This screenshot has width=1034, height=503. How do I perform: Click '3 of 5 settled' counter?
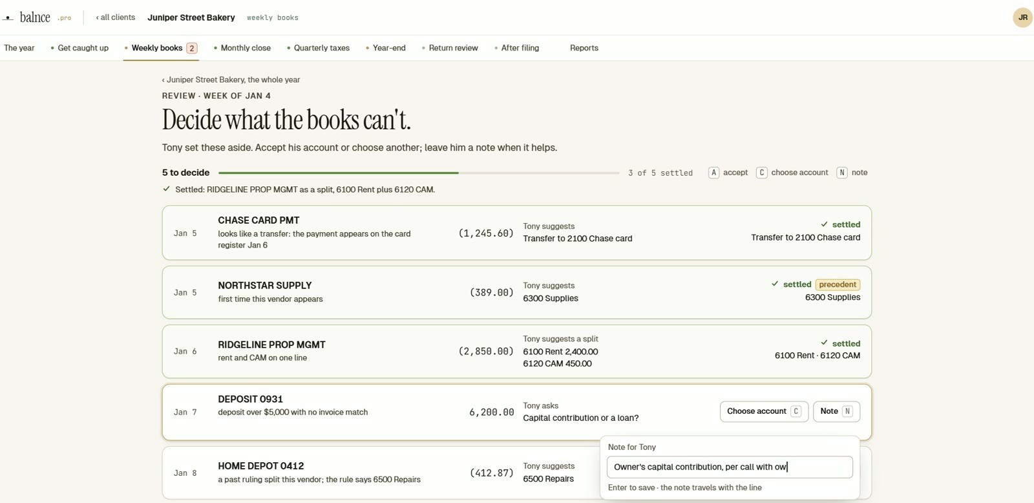tap(660, 173)
